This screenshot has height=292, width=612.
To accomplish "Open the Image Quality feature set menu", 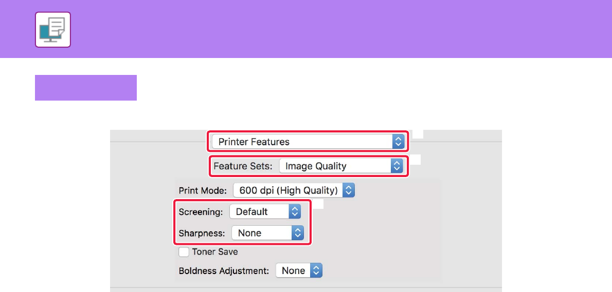I will click(x=334, y=166).
